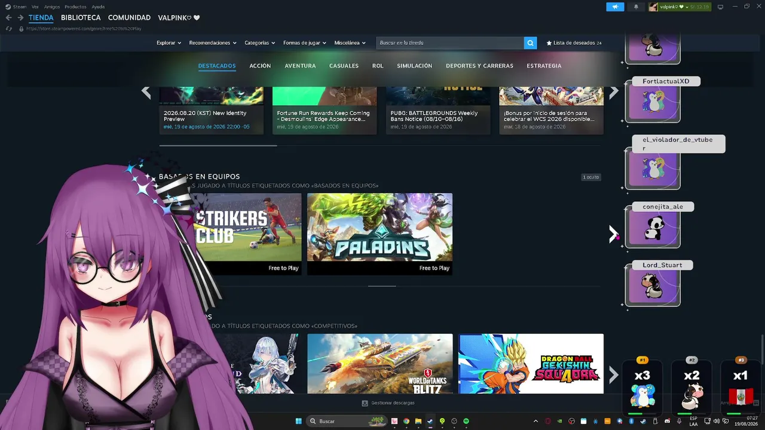Click the download icon beside Gestionar descargas
The width and height of the screenshot is (765, 430).
[x=365, y=403]
